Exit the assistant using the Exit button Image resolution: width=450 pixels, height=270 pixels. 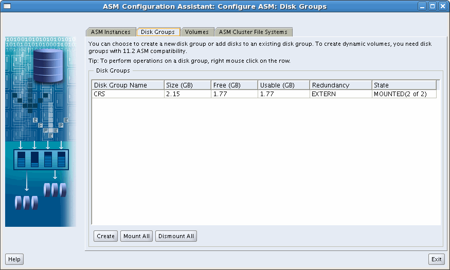[437, 259]
